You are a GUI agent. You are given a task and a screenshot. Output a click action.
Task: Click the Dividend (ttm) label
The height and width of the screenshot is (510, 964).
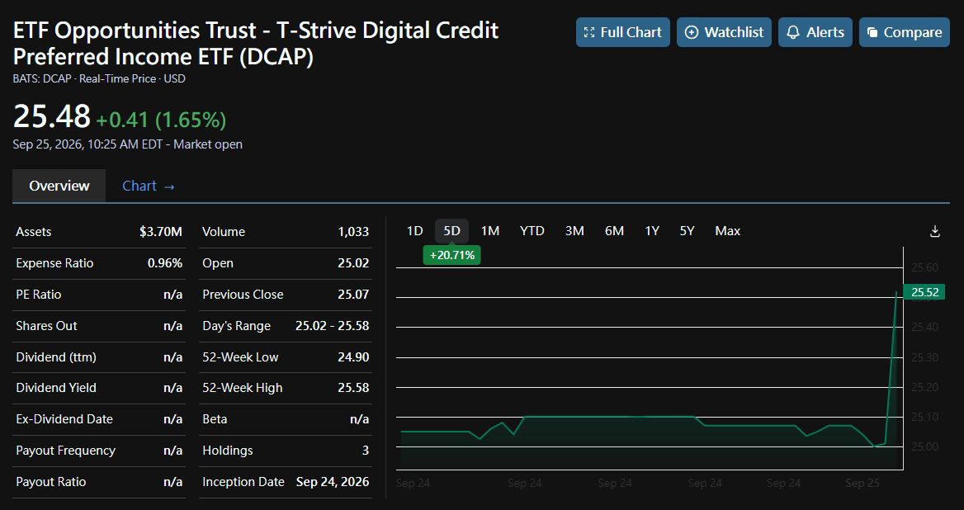point(56,357)
